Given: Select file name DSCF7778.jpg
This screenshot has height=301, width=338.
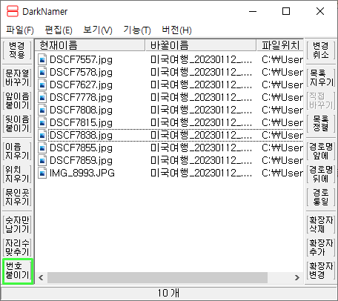Looking at the screenshot, I should [x=81, y=97].
